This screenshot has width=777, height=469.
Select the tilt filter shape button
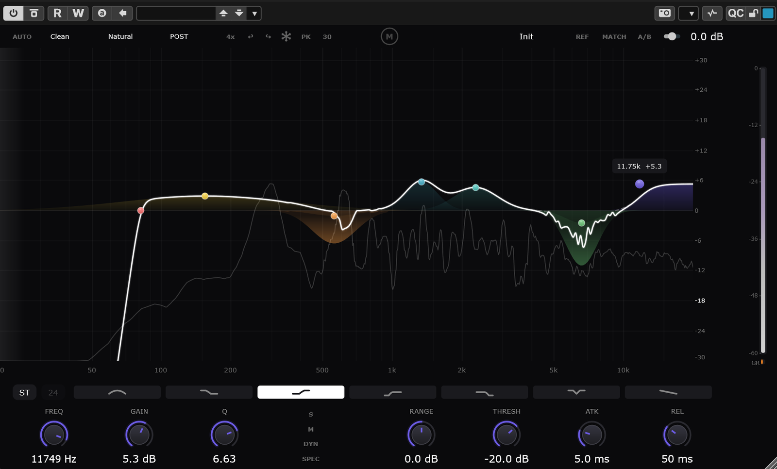668,392
